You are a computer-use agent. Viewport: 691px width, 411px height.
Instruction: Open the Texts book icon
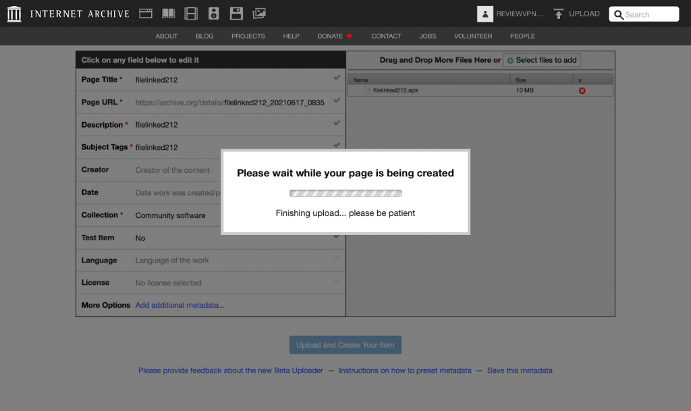168,13
